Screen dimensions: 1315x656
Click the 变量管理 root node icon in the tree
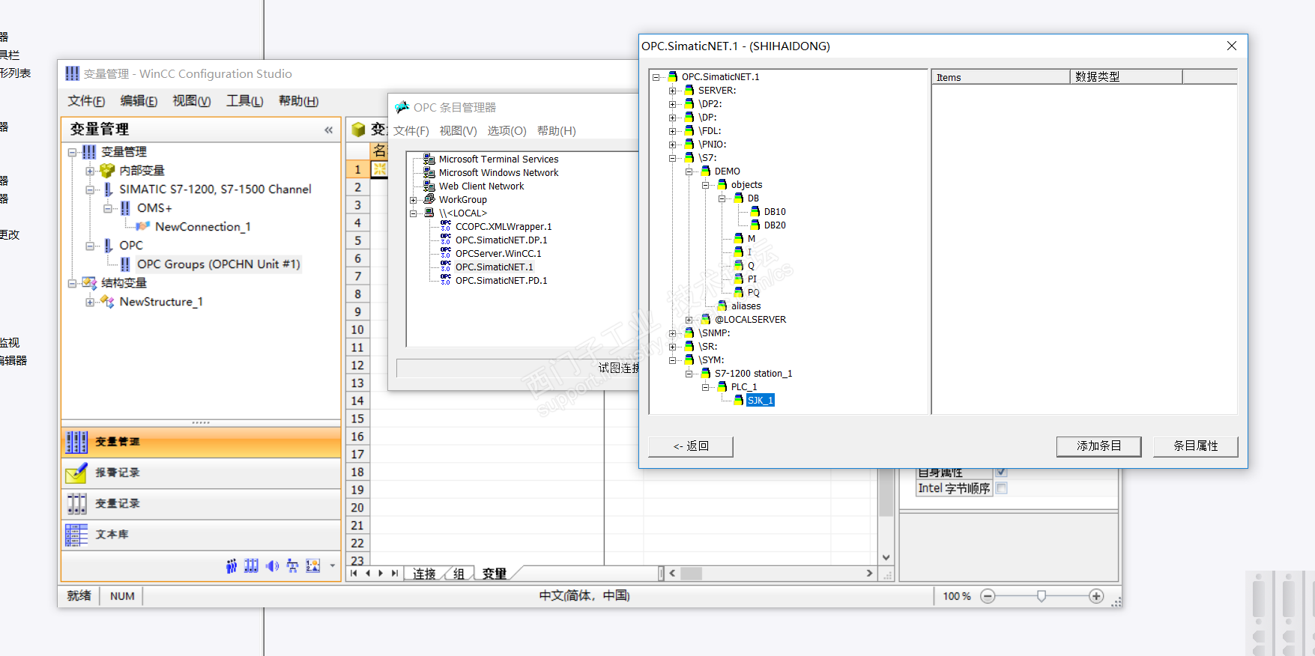[89, 152]
